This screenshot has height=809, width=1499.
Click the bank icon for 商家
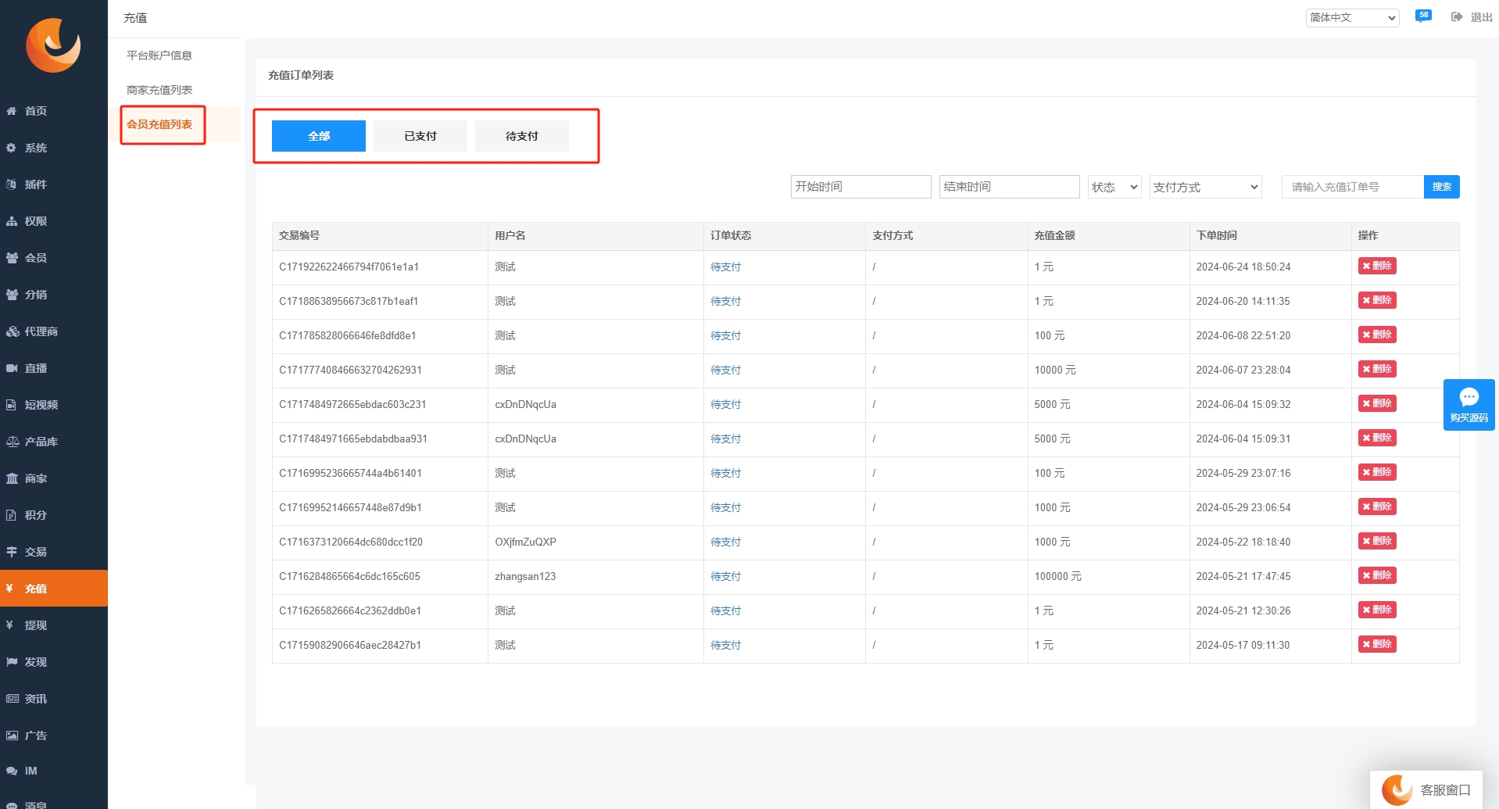pyautogui.click(x=12, y=478)
